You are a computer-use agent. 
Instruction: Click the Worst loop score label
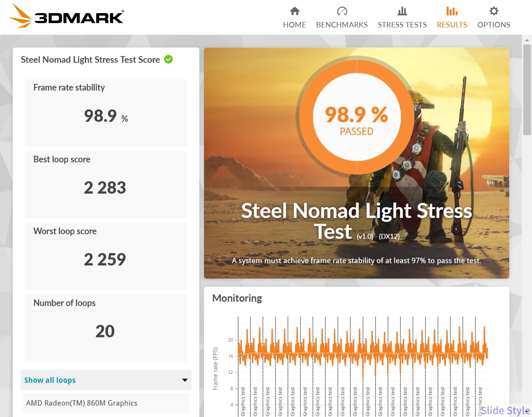(x=65, y=231)
